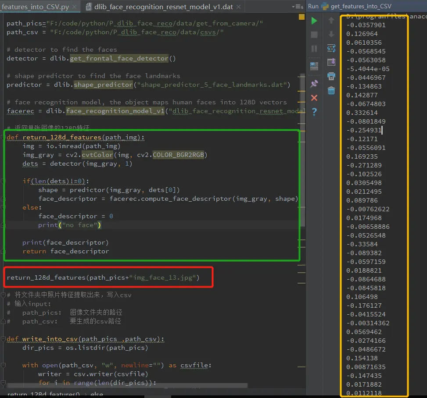
Task: Click console value -0.33584
Action: pos(362,244)
